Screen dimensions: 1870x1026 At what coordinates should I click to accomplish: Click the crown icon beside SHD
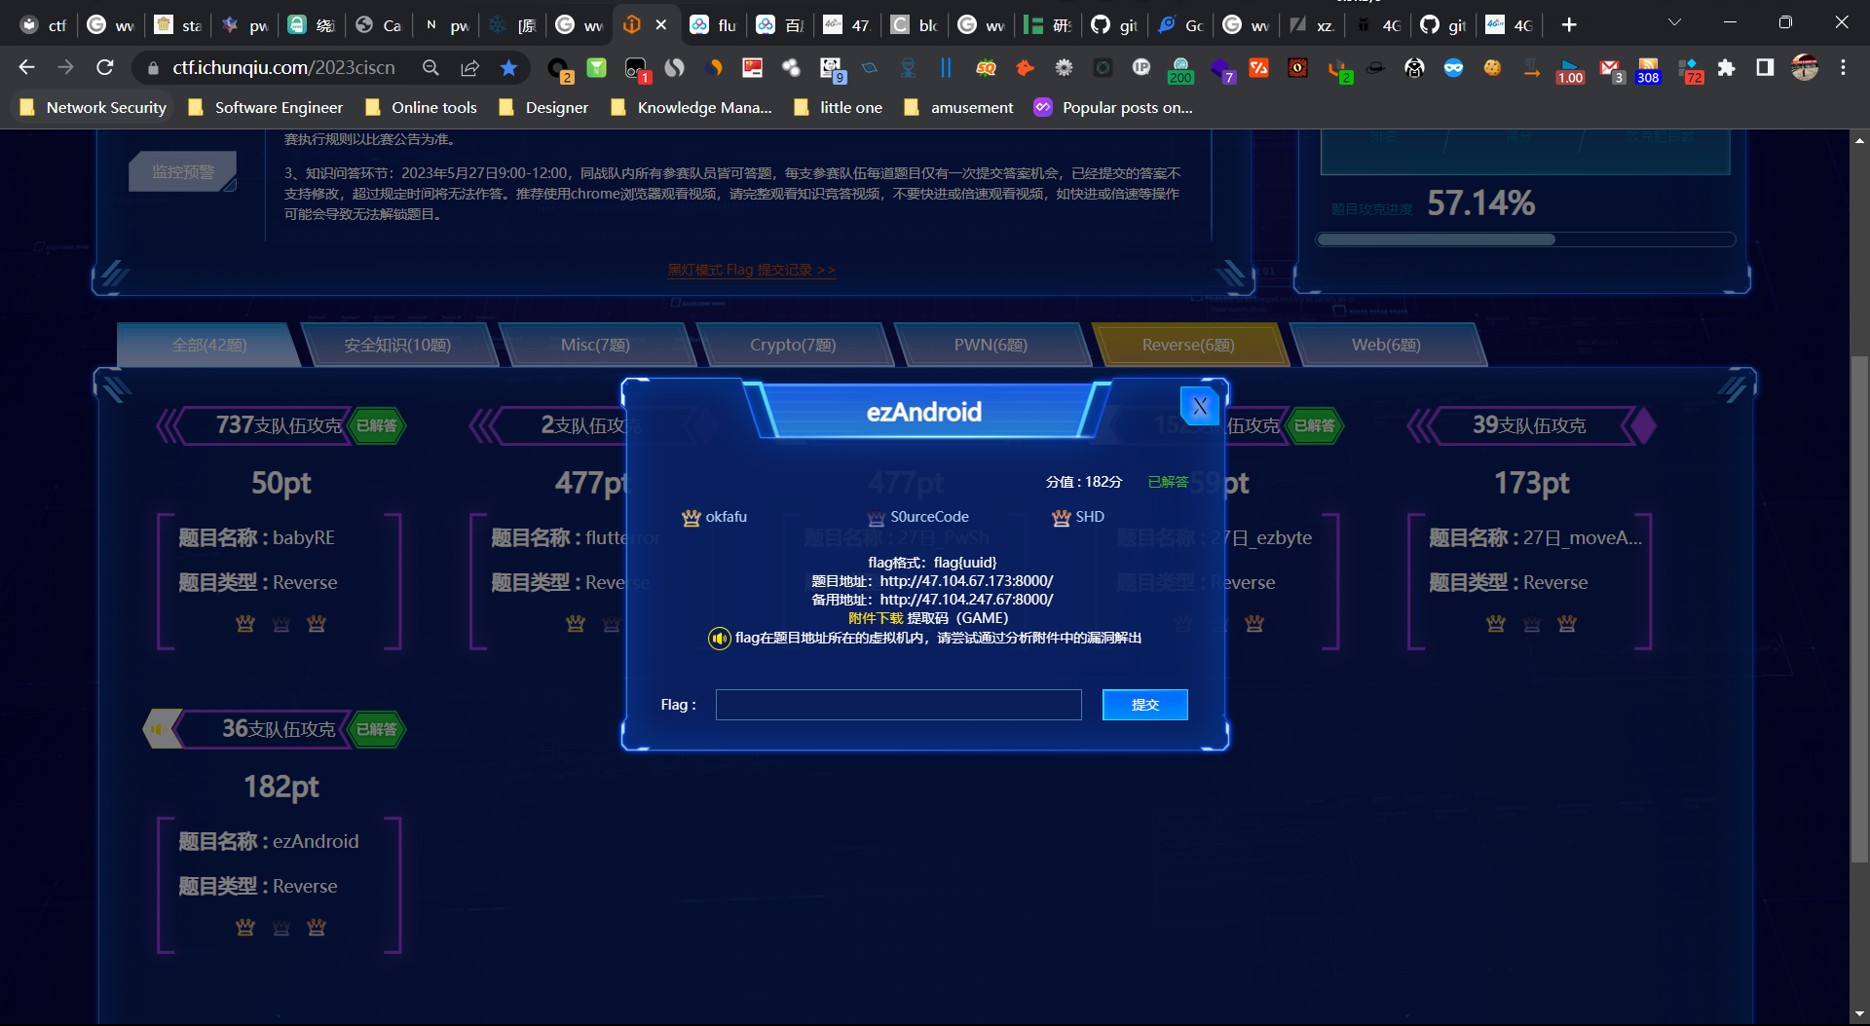click(x=1062, y=518)
